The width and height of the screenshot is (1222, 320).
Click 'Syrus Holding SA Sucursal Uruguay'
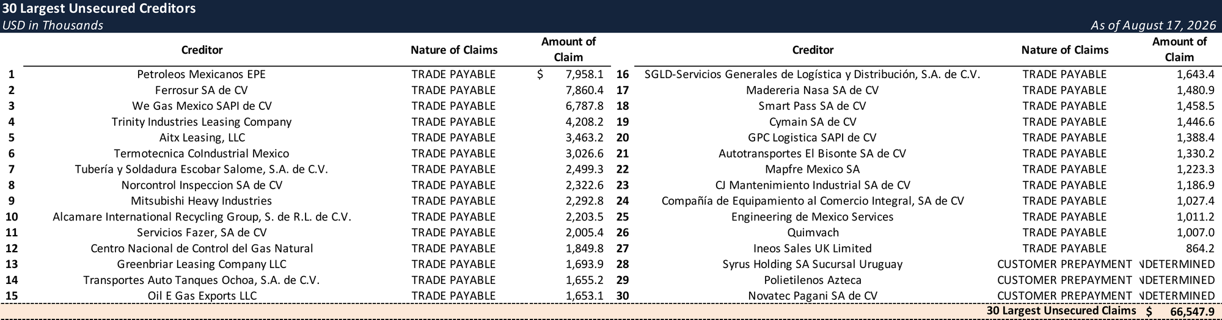tap(813, 265)
